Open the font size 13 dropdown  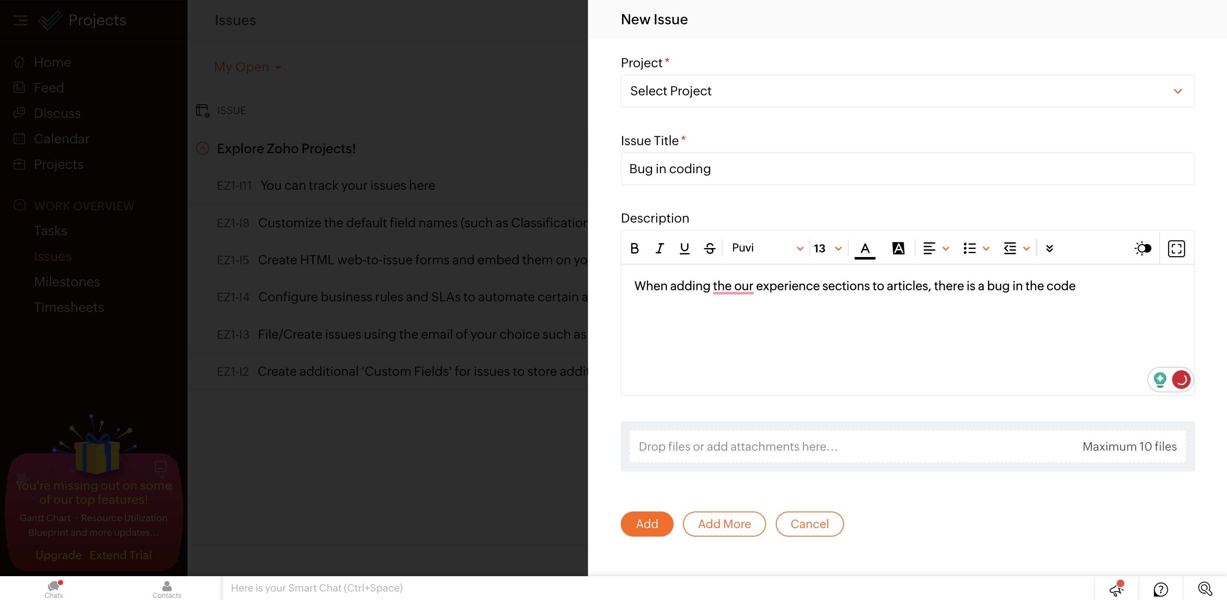[827, 249]
